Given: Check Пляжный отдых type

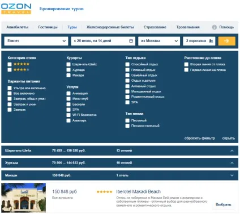Looking at the screenshot, I should coord(127,70).
